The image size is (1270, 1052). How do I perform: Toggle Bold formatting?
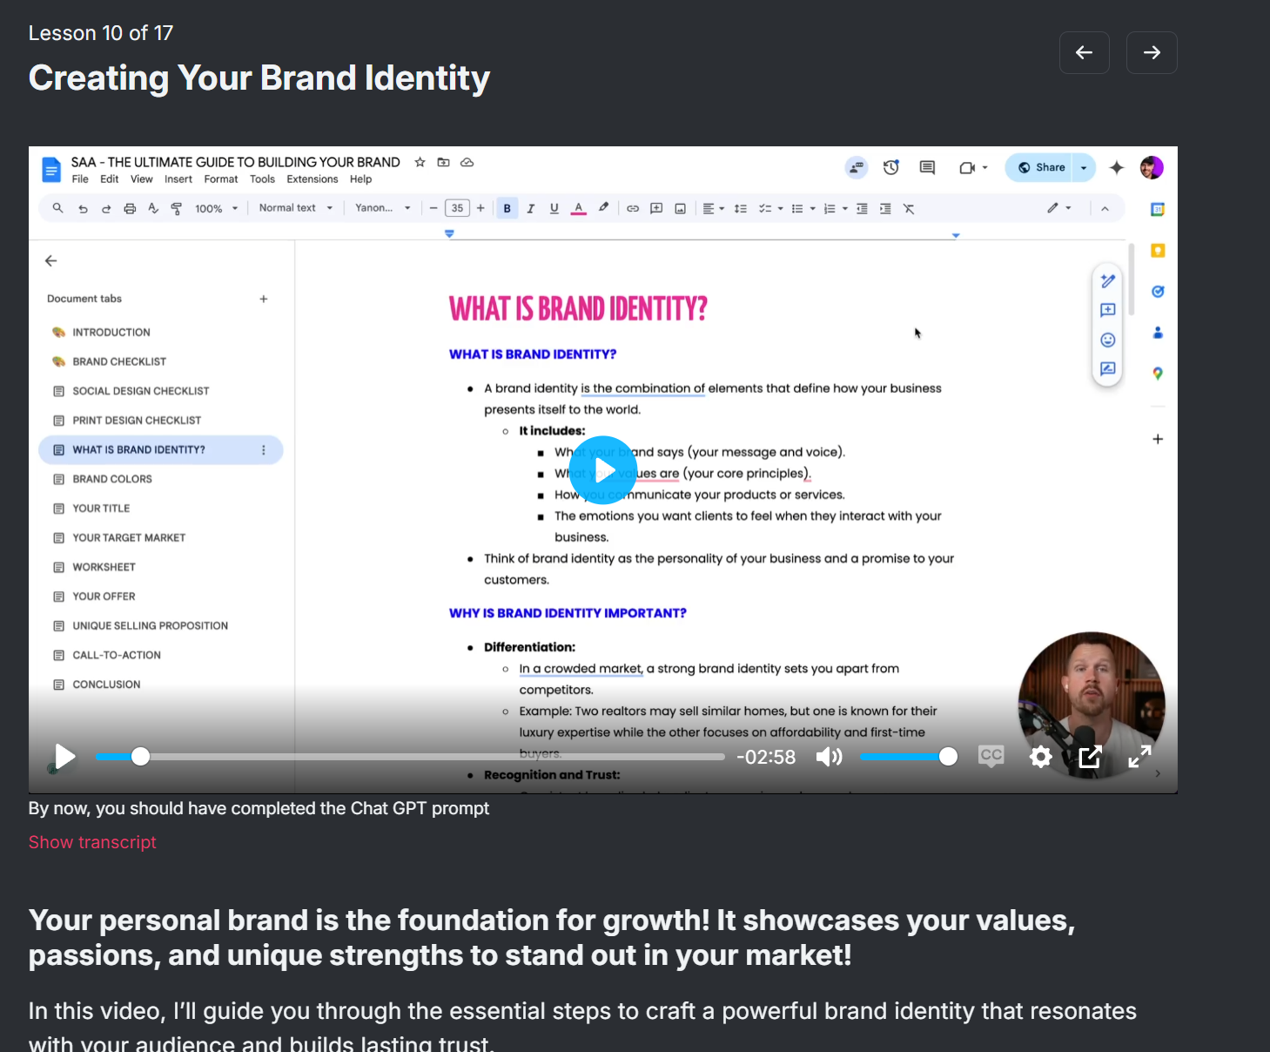[507, 208]
